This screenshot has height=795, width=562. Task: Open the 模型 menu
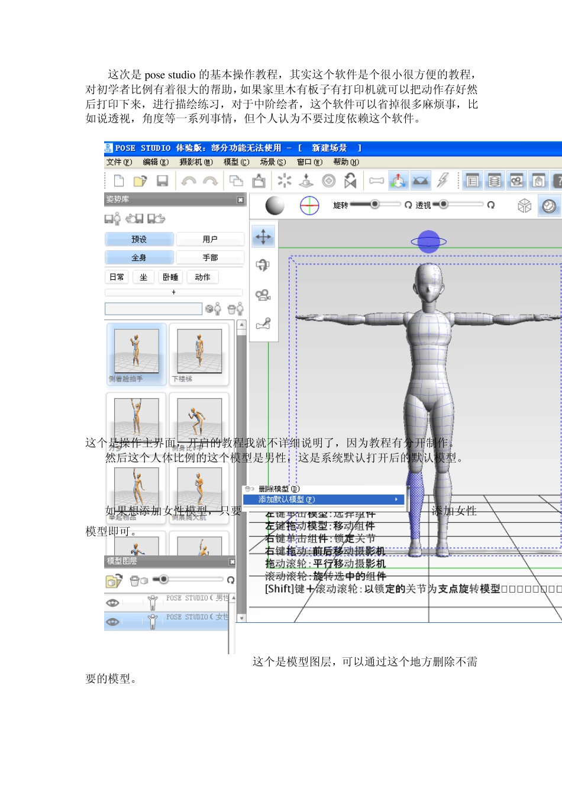point(236,162)
